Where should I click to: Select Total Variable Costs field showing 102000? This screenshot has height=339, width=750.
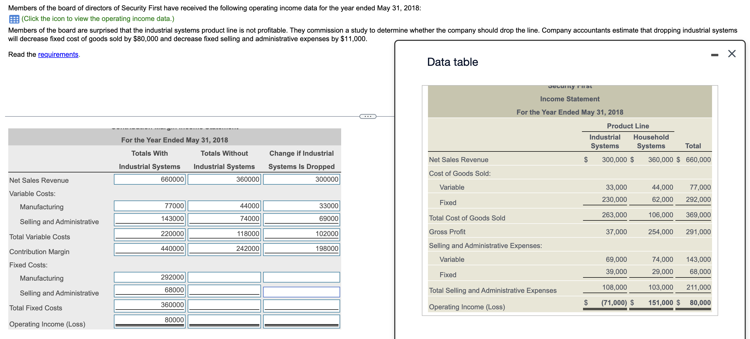301,234
